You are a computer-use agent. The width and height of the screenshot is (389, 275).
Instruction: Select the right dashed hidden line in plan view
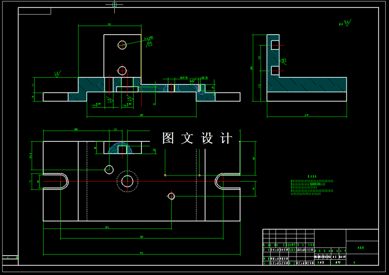196,185
